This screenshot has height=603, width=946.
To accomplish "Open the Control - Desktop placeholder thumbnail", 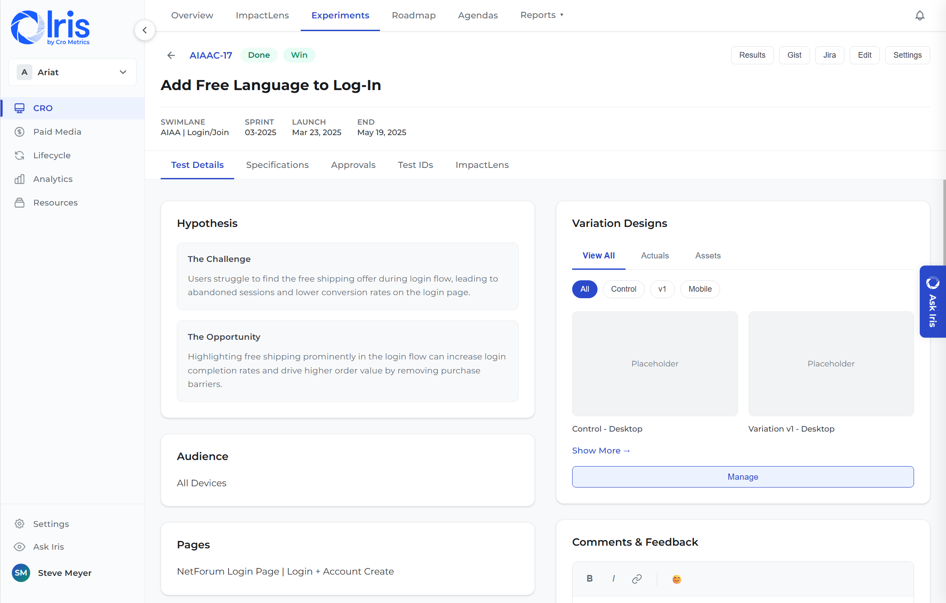I will pos(654,363).
